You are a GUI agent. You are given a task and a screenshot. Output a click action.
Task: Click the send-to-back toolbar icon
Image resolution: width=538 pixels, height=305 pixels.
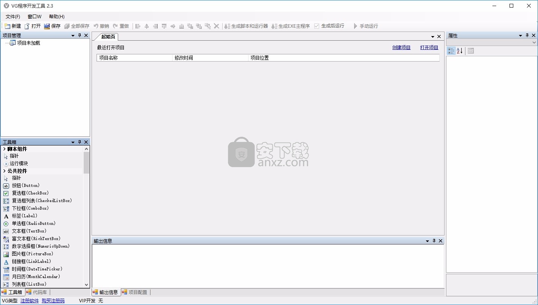coord(199,26)
